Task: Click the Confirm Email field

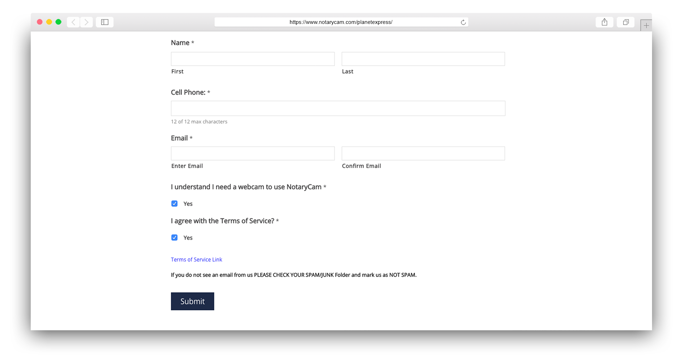Action: (x=423, y=153)
